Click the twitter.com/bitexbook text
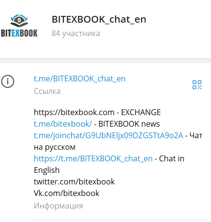 click(74, 182)
